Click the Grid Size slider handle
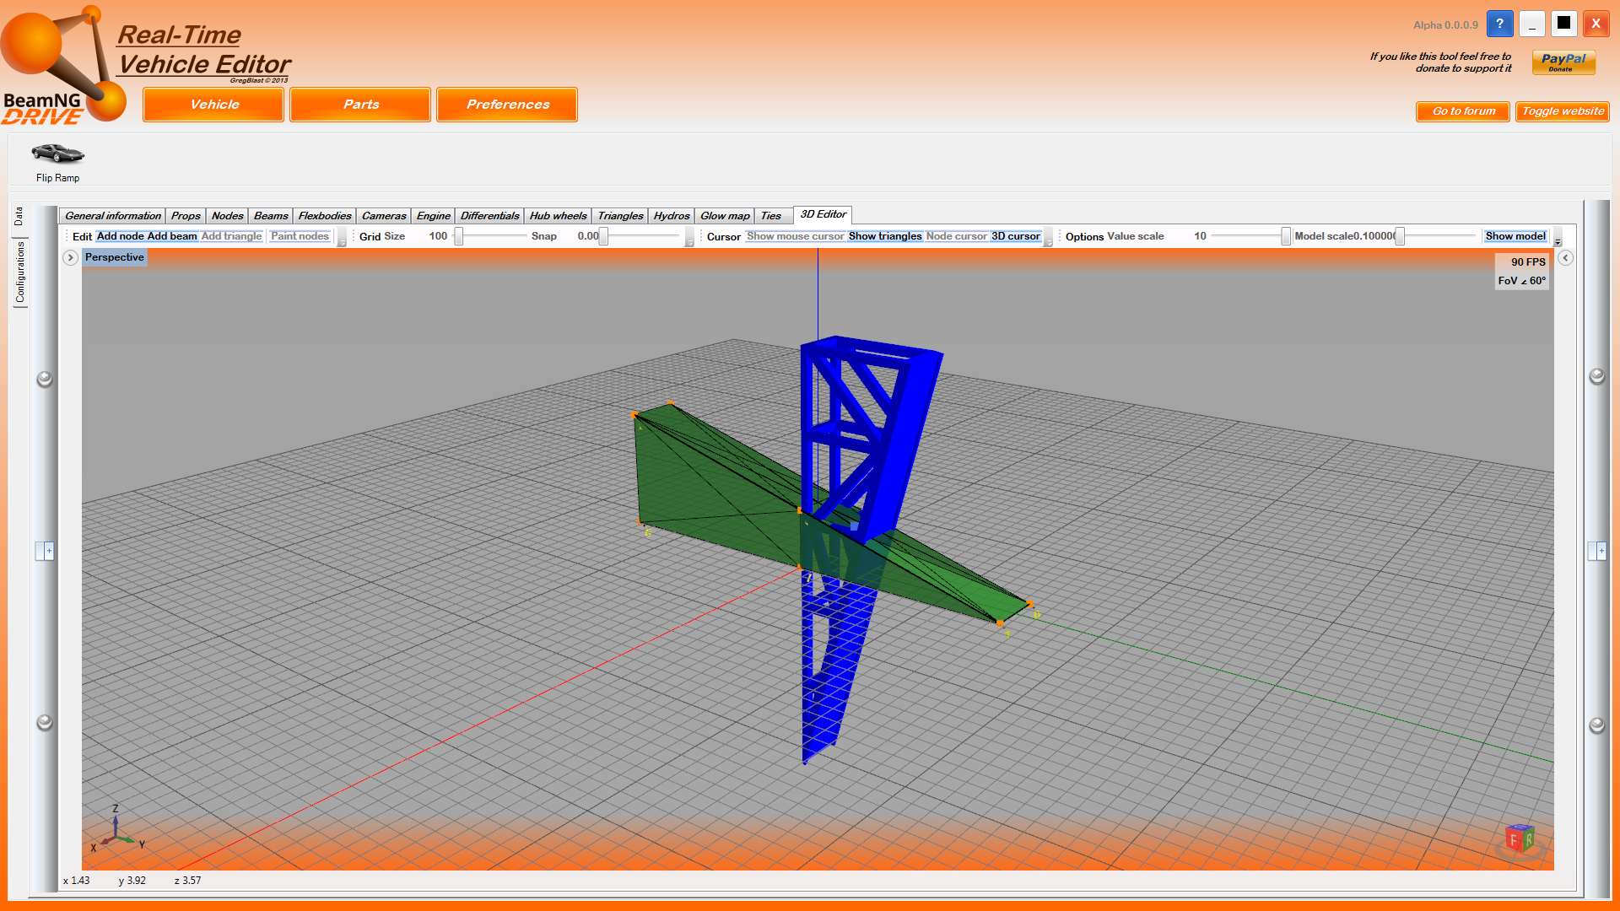The height and width of the screenshot is (911, 1620). (x=459, y=237)
